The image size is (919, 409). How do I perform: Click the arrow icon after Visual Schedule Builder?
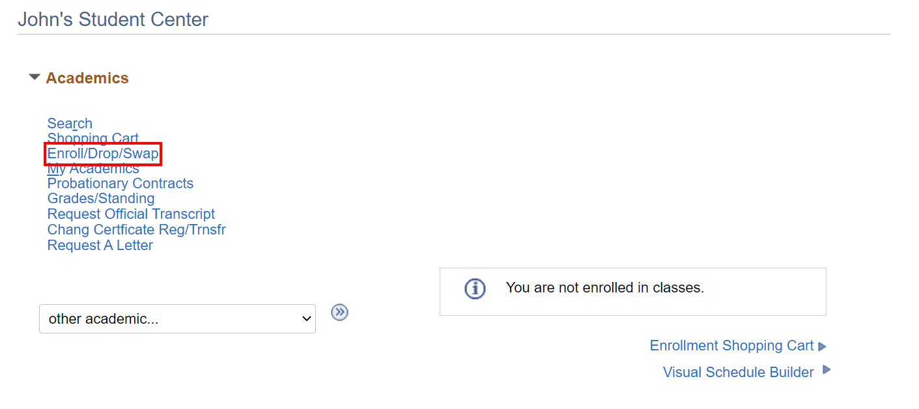(827, 370)
